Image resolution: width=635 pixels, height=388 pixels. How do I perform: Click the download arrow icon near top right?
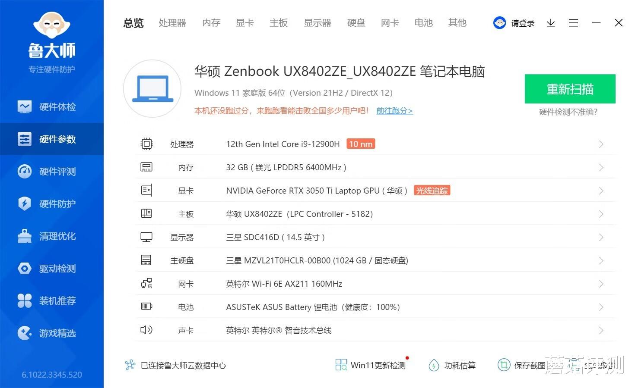[550, 23]
